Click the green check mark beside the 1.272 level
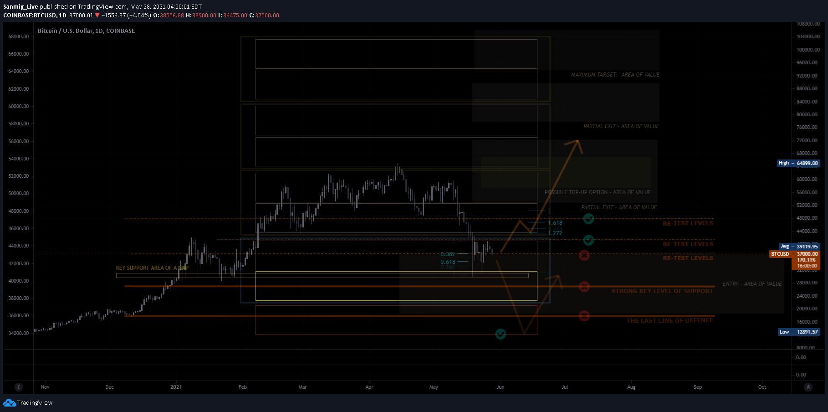Viewport: 828px width, 412px height. (588, 240)
